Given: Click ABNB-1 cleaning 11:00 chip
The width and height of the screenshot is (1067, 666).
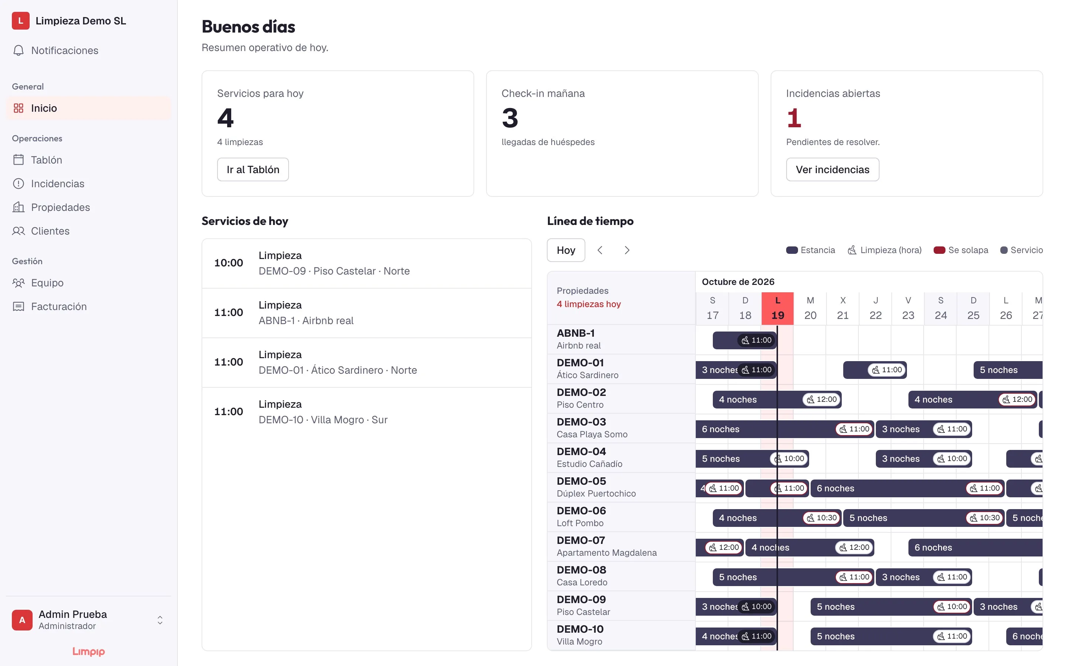Looking at the screenshot, I should pos(757,340).
